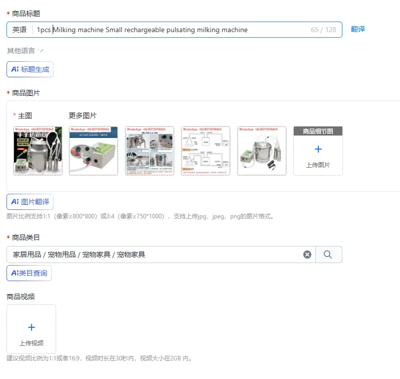Click the 英语 language label in title
Image resolution: width=400 pixels, height=379 pixels.
tap(20, 30)
